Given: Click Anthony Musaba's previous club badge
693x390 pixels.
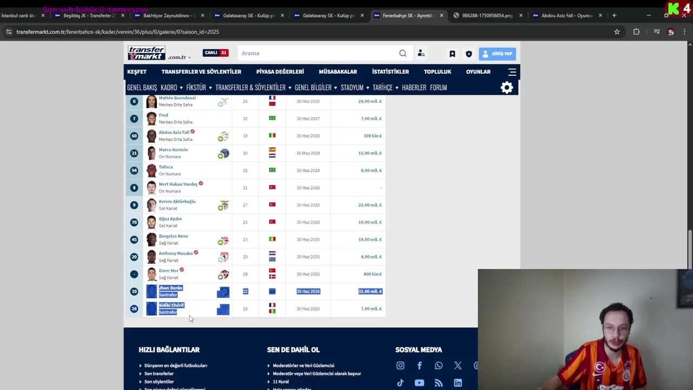Looking at the screenshot, I should [x=223, y=257].
